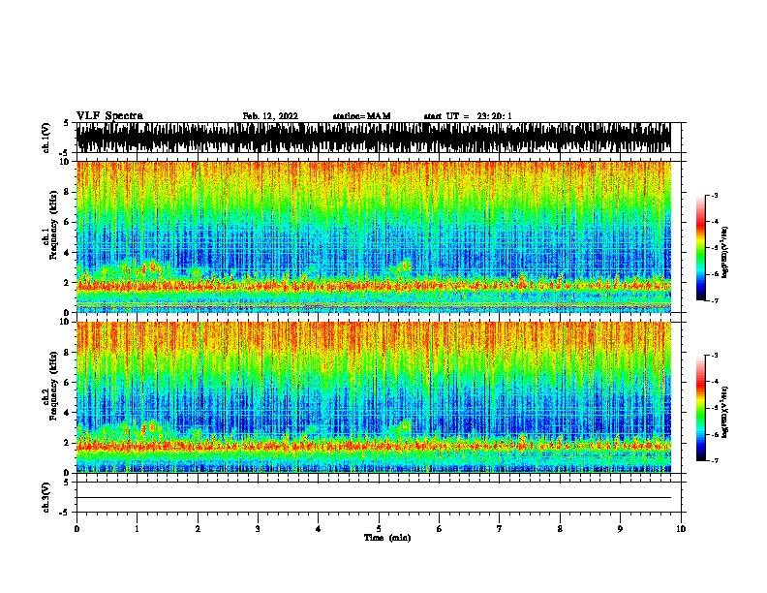Click time axis tick label "0"
Screen dimensions: 767x593
pyautogui.click(x=77, y=529)
